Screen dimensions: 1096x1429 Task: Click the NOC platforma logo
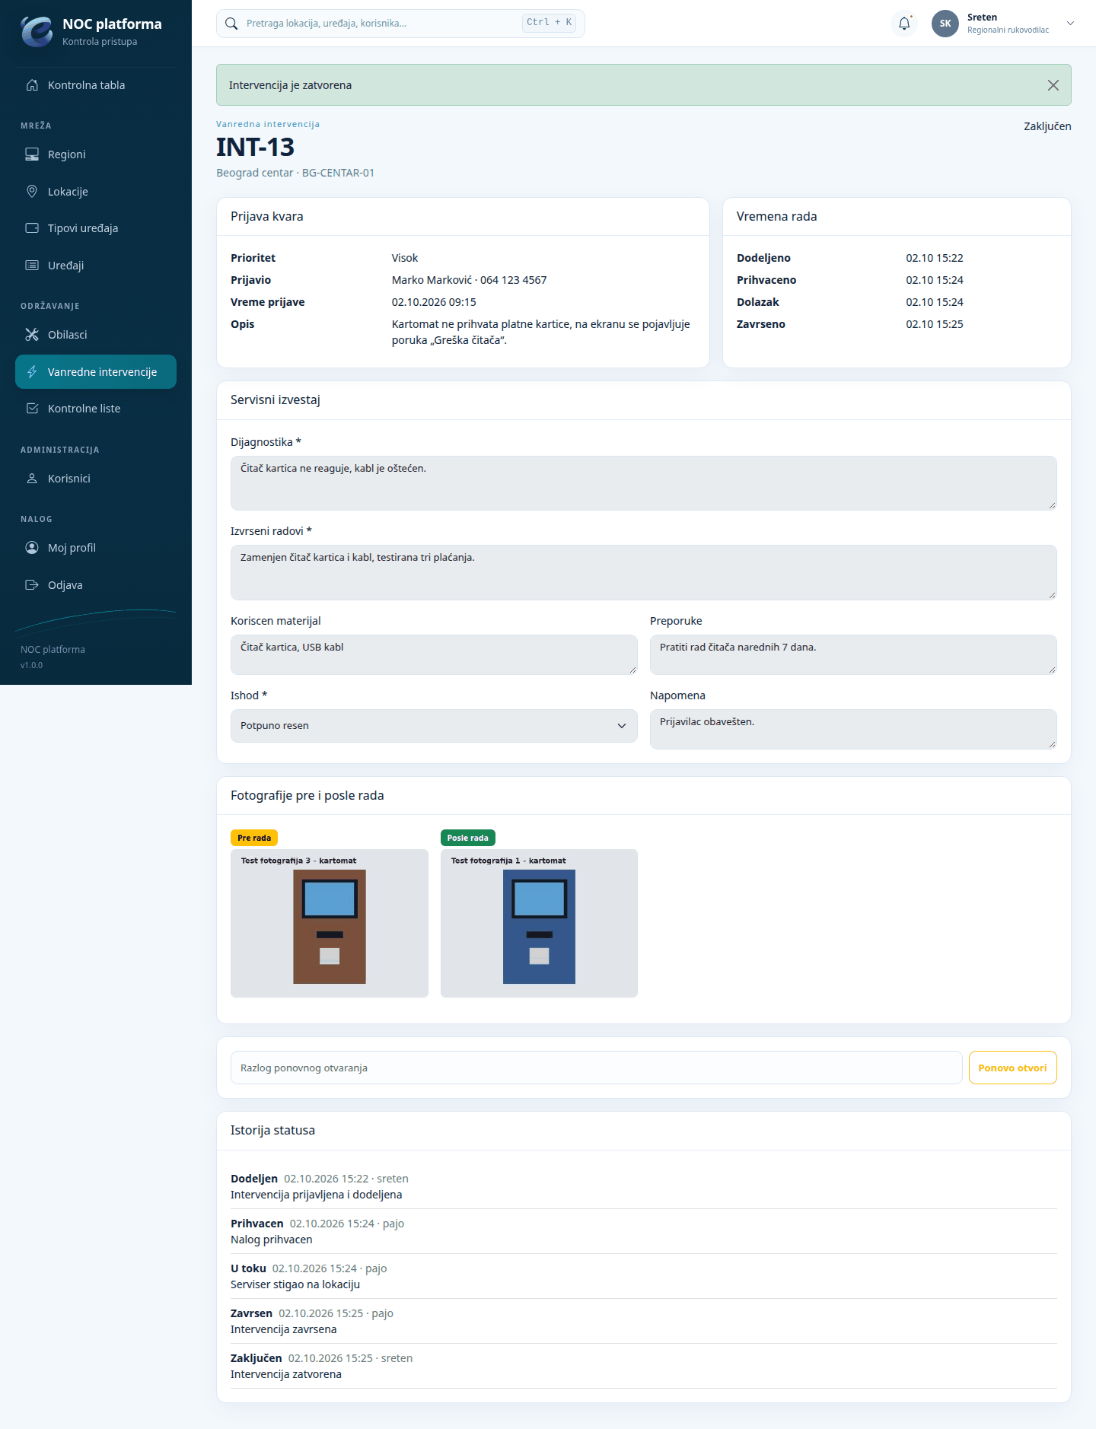tap(37, 31)
